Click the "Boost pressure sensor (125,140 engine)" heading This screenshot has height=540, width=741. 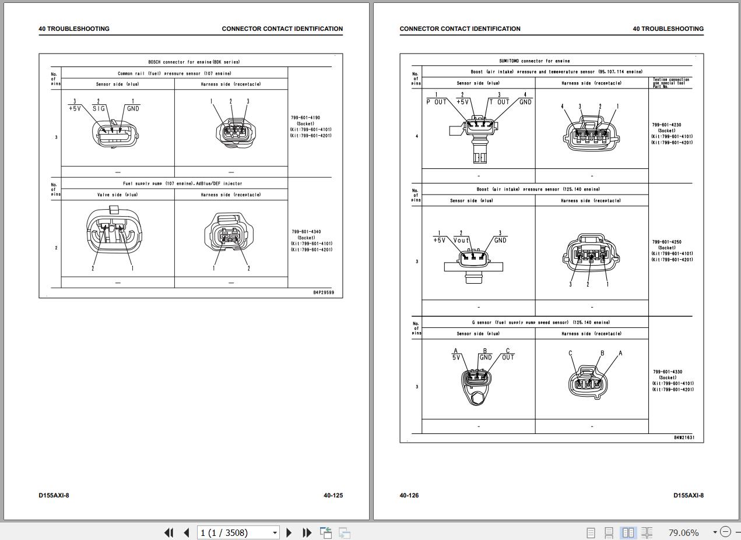(x=538, y=189)
